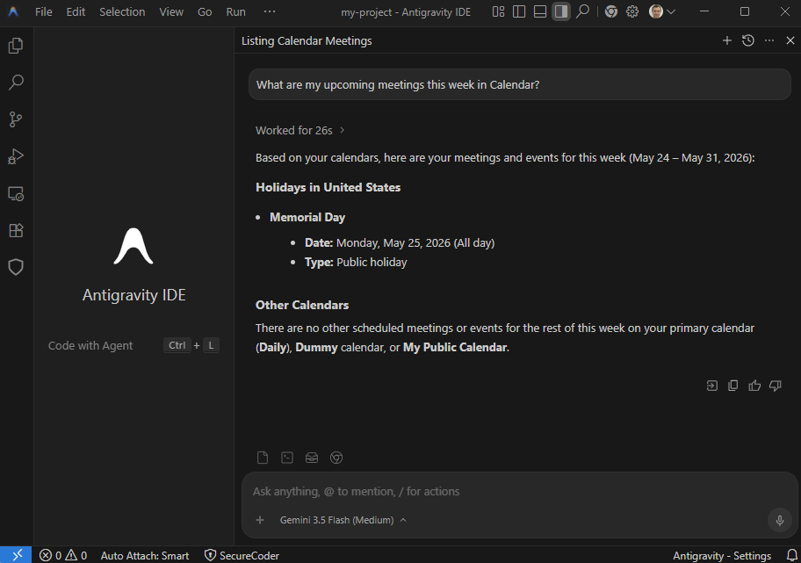Click the title bar search magnifier
Screen dimensions: 801x563
pyautogui.click(x=582, y=11)
